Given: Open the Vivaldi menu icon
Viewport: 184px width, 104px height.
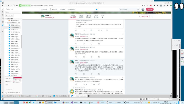Looking at the screenshot, I should click(x=3, y=3).
